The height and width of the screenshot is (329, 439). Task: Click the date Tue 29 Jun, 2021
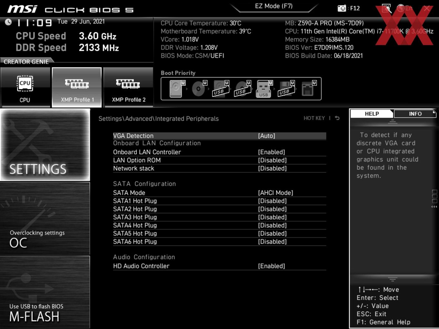[81, 22]
